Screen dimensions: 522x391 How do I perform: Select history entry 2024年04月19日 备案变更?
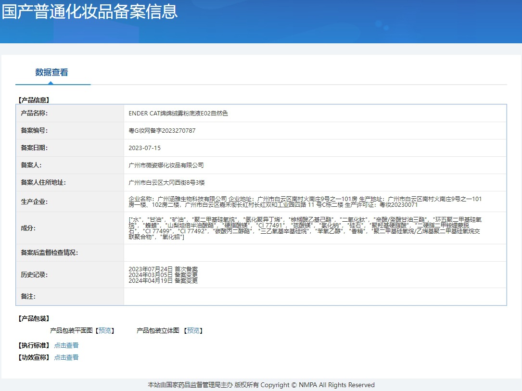163,280
